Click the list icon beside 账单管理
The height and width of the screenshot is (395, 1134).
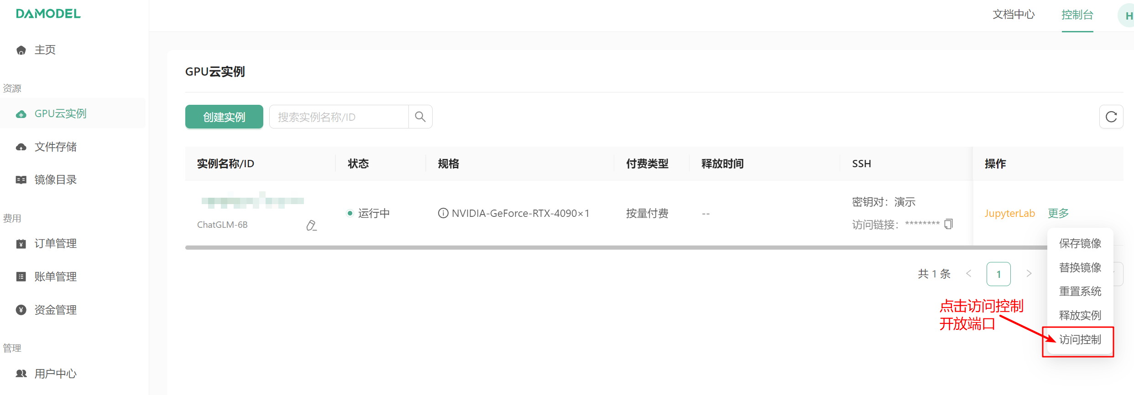(21, 277)
